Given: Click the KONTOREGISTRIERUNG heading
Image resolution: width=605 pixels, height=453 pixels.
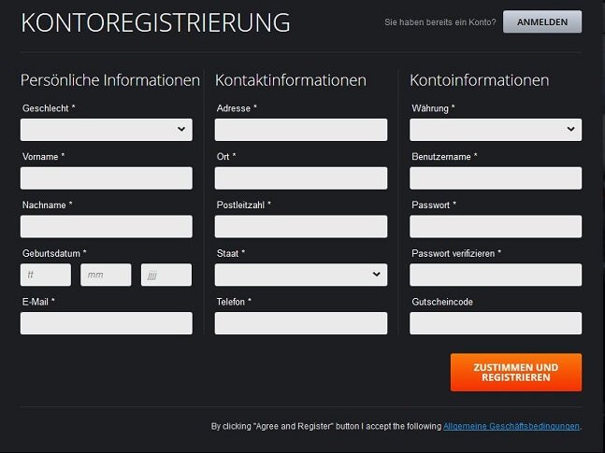Looking at the screenshot, I should (155, 22).
